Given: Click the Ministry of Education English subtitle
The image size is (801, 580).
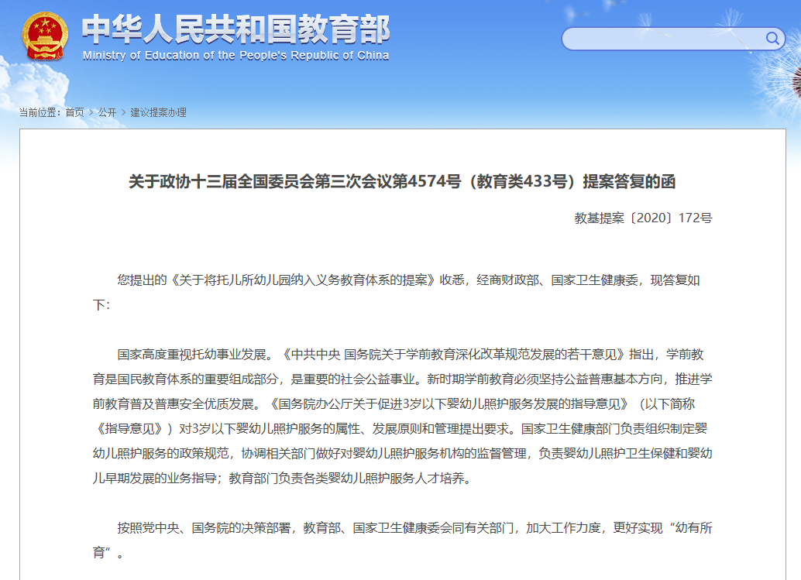Looking at the screenshot, I should tap(236, 55).
